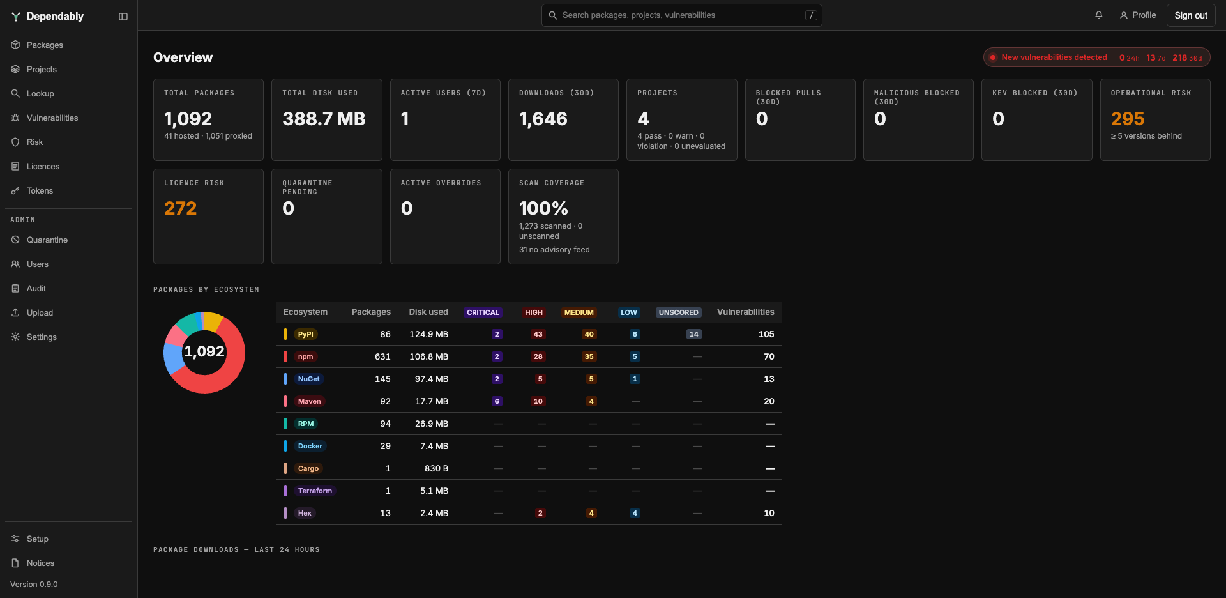The image size is (1226, 598).
Task: Click Maven critical count 6
Action: (x=497, y=401)
